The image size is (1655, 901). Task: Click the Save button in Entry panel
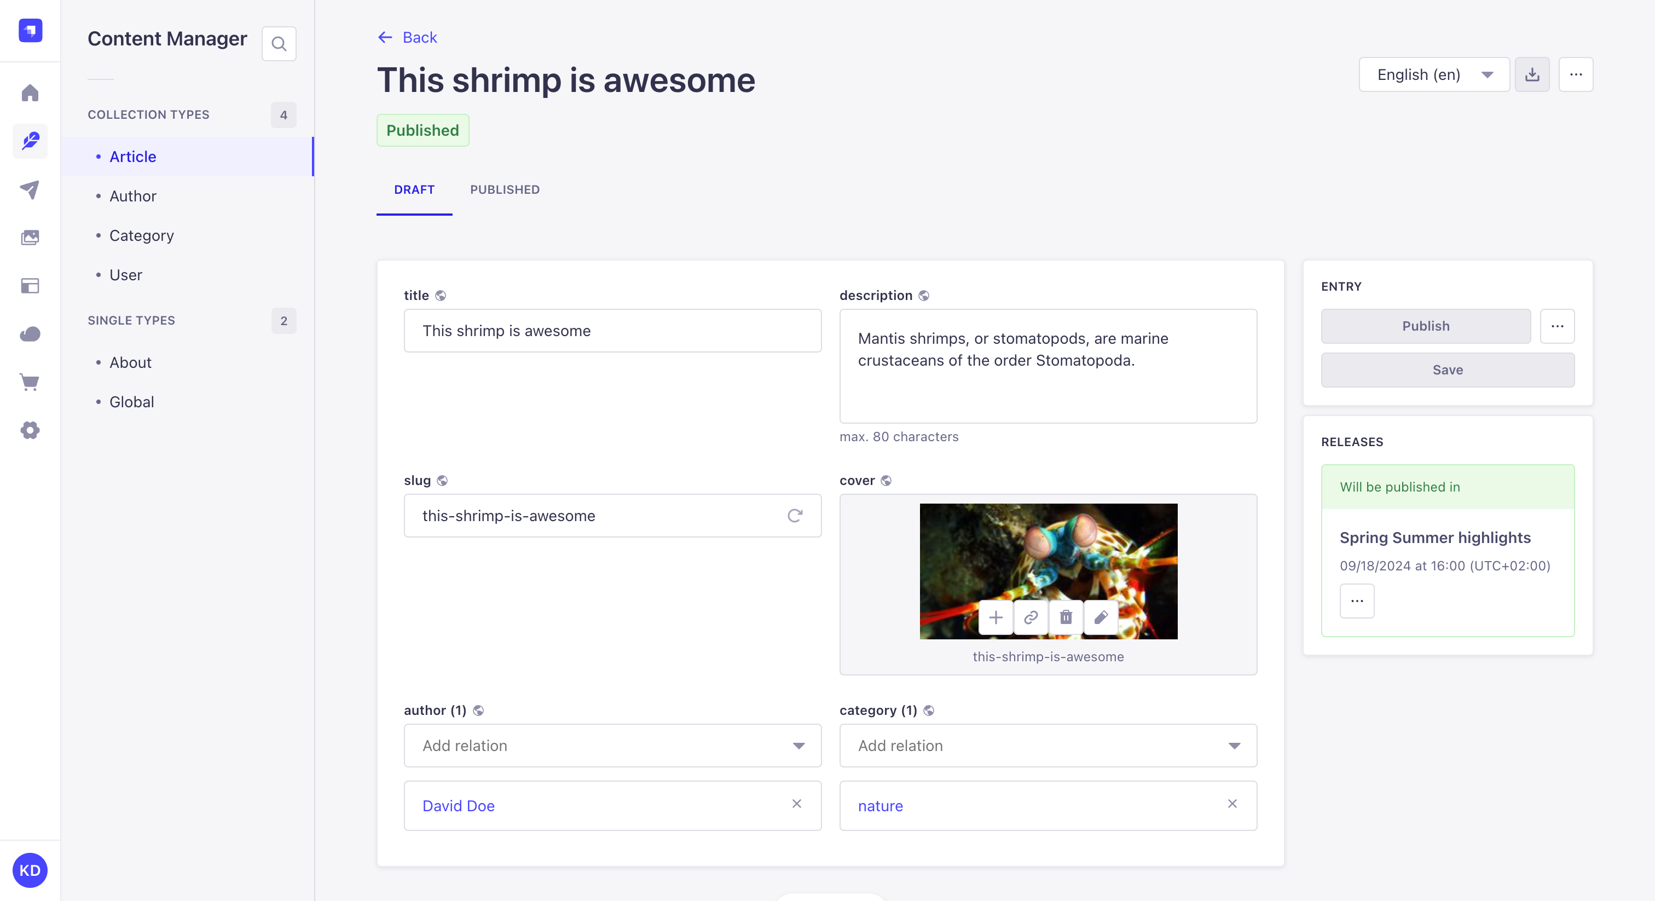1448,368
